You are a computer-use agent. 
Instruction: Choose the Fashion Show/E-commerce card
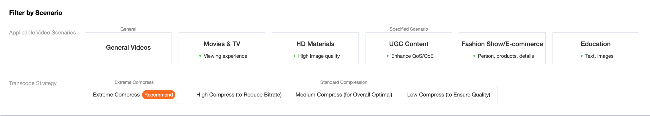pos(502,48)
